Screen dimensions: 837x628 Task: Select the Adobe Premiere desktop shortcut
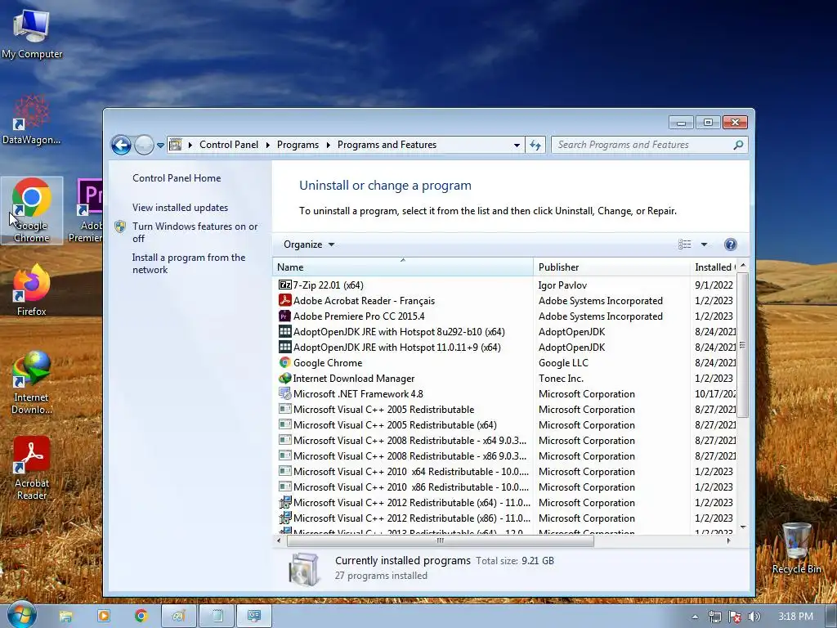click(85, 210)
